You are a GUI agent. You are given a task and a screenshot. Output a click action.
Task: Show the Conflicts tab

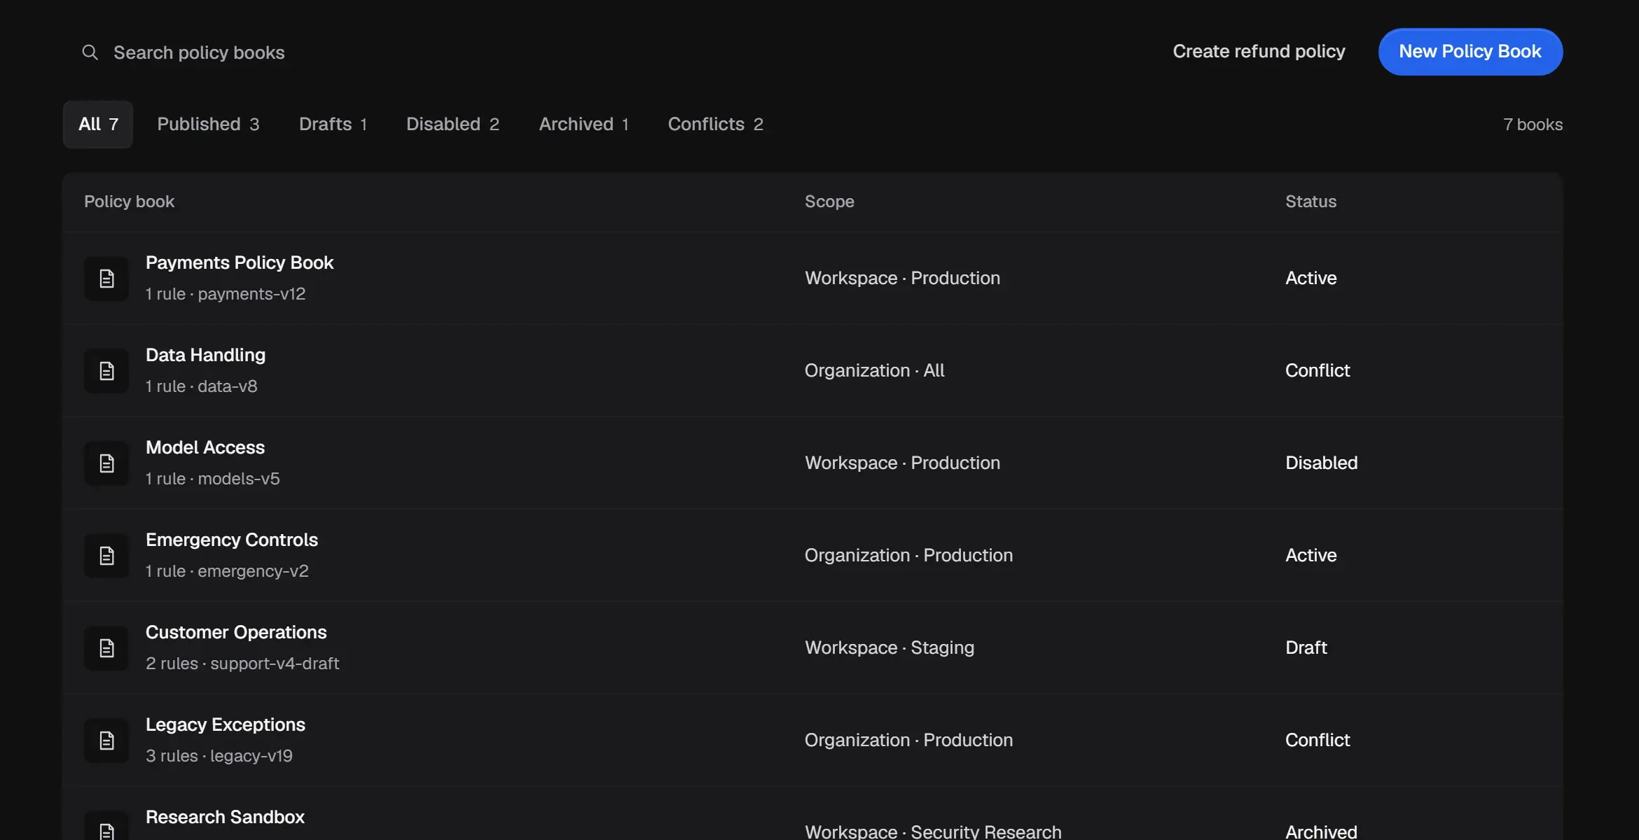pyautogui.click(x=715, y=125)
